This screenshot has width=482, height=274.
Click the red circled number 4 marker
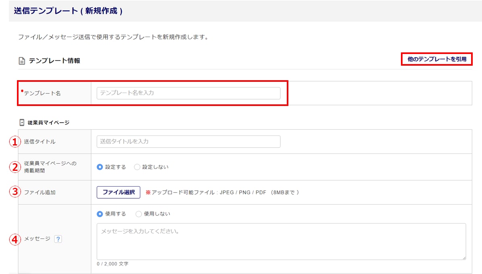click(15, 239)
